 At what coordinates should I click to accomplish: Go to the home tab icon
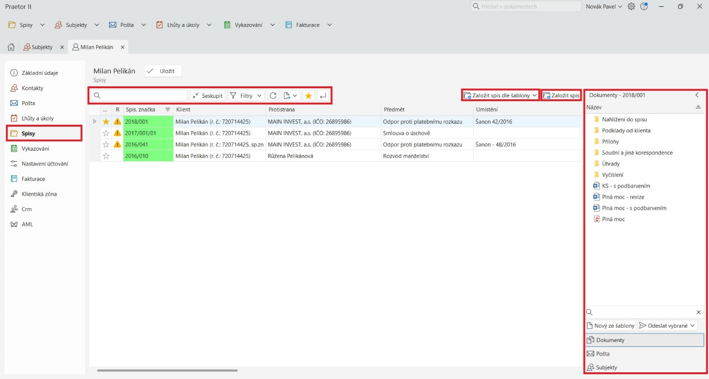tap(11, 47)
